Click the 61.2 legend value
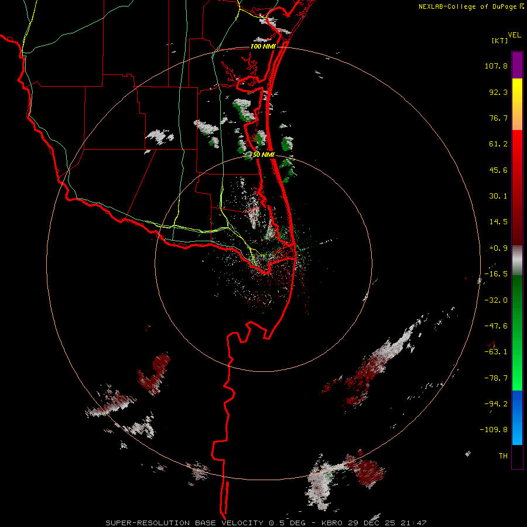This screenshot has width=527, height=527. (x=498, y=144)
